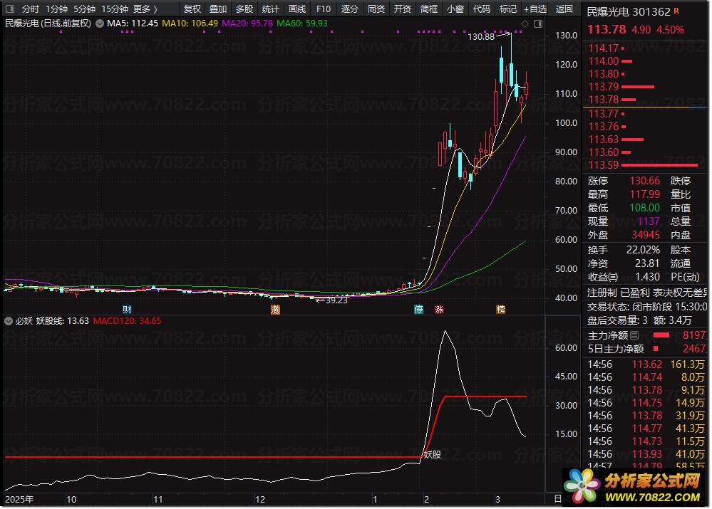
Task: Click the panel layout icon at top-left
Action: pyautogui.click(x=10, y=9)
